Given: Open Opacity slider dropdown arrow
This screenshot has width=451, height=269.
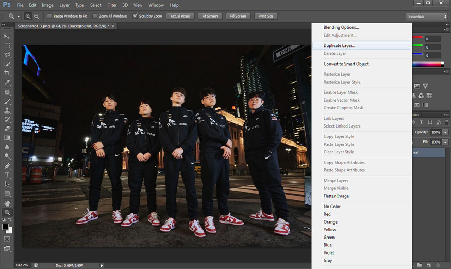Looking at the screenshot, I should pos(445,132).
